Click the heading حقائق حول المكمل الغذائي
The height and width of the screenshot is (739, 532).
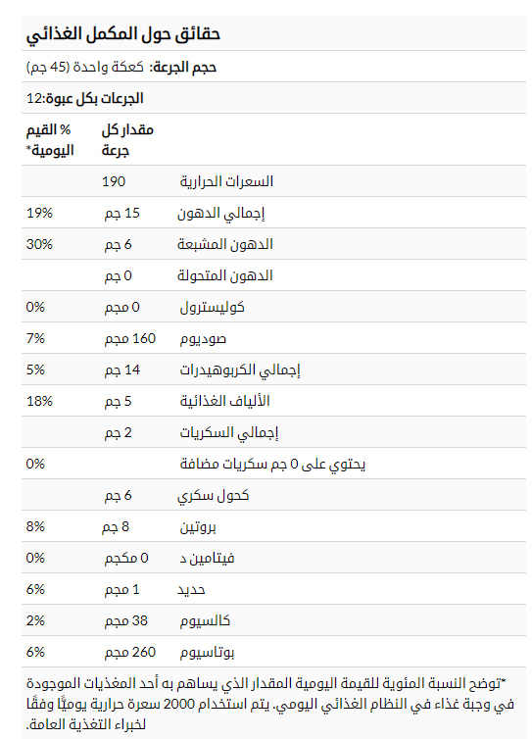[x=123, y=34]
